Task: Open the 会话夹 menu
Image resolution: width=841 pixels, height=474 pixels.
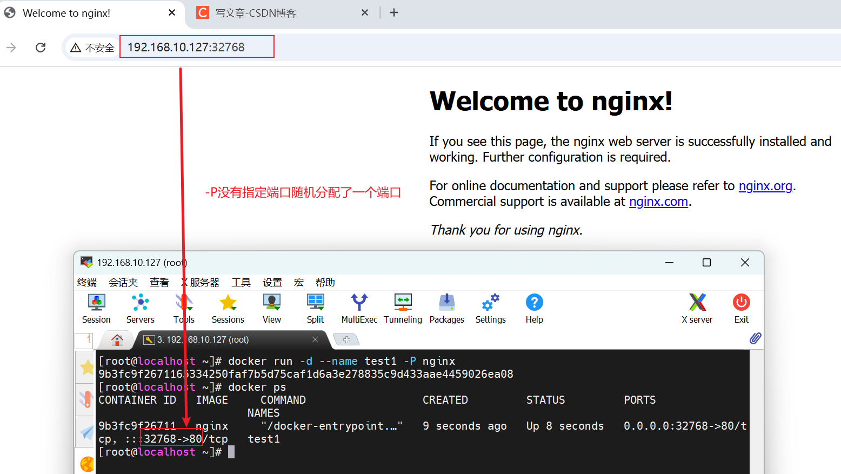Action: tap(123, 282)
